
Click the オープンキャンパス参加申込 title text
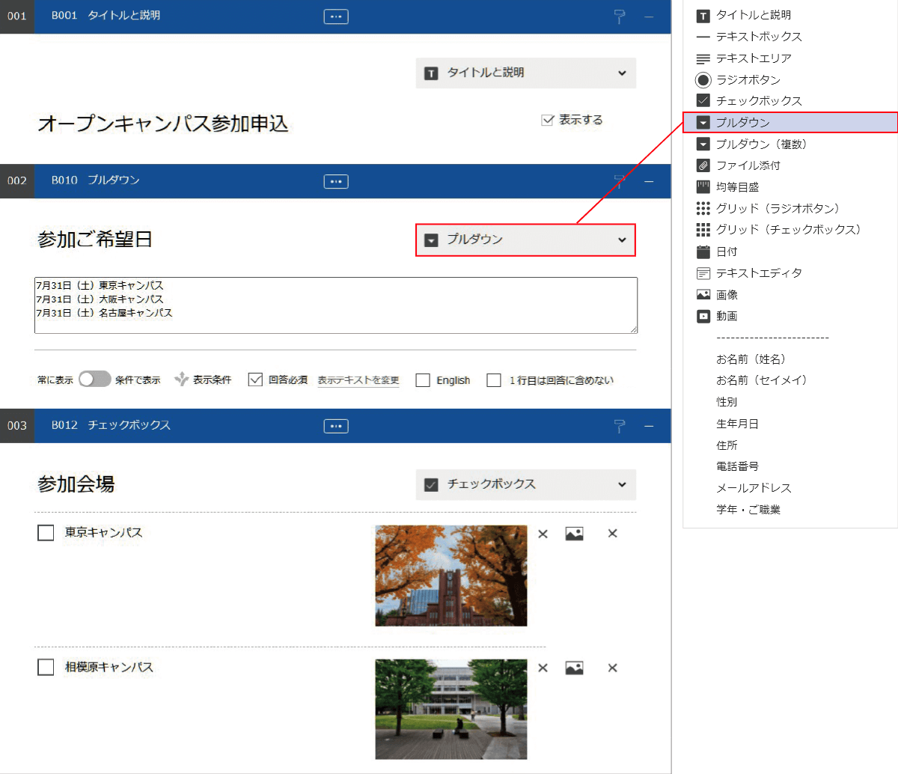[x=163, y=124]
